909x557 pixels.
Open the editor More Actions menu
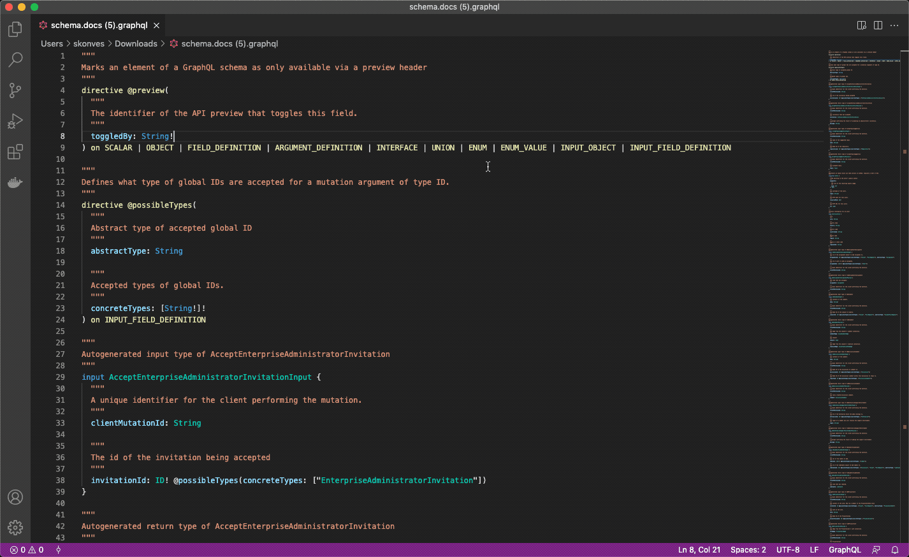click(x=894, y=25)
